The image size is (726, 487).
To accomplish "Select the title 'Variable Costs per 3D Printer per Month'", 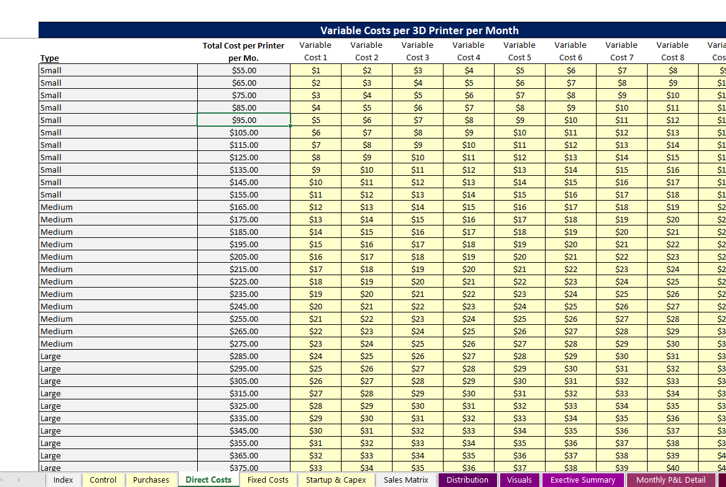I will click(419, 30).
